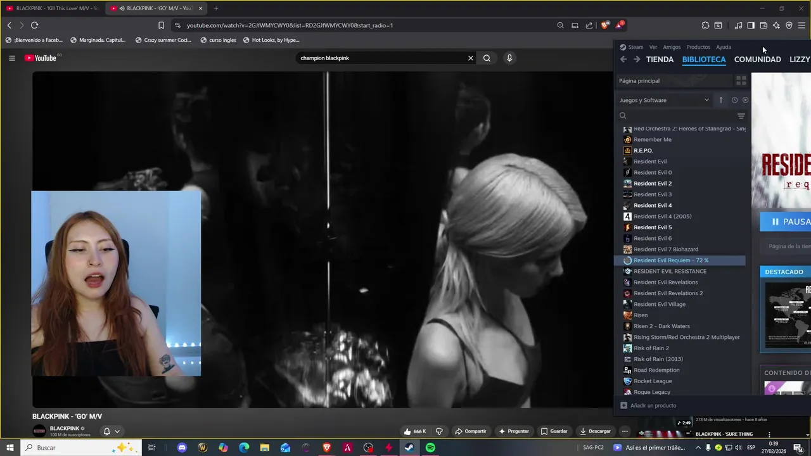Open more actions ellipsis under video
811x456 pixels.
[625, 431]
